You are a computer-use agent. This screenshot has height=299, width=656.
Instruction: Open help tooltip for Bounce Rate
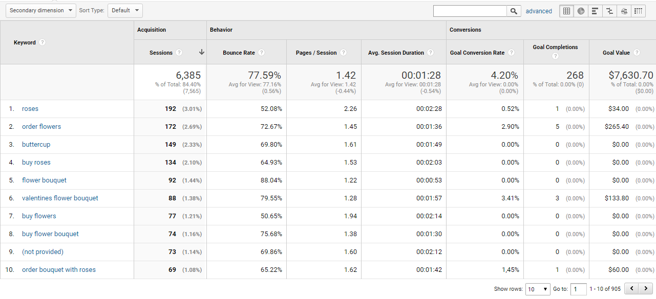click(262, 53)
